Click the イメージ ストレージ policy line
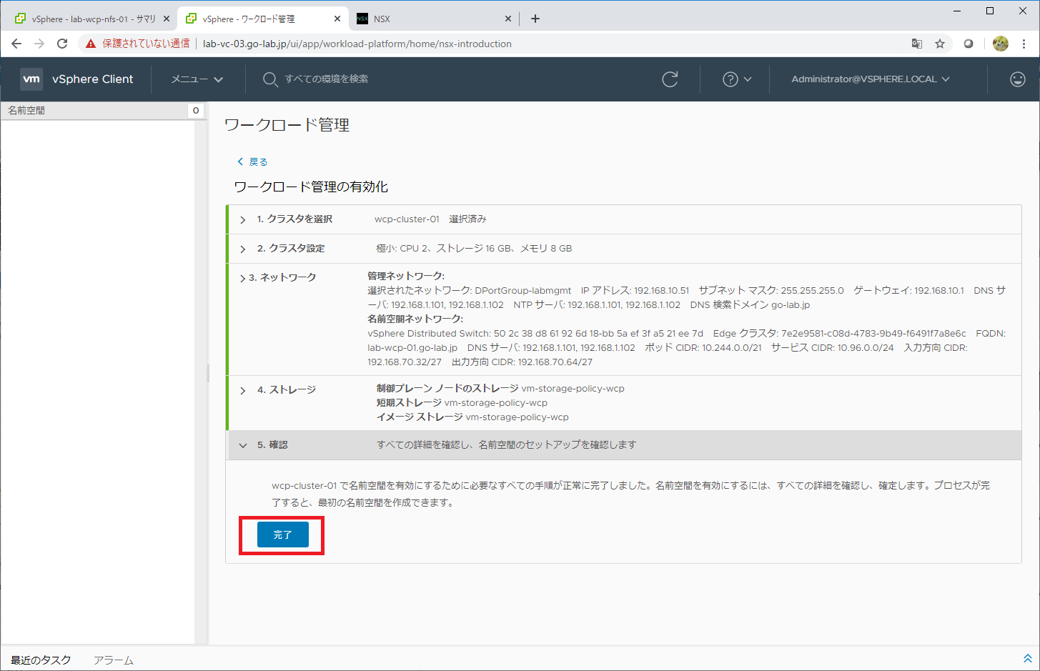Image resolution: width=1040 pixels, height=671 pixels. tap(472, 417)
